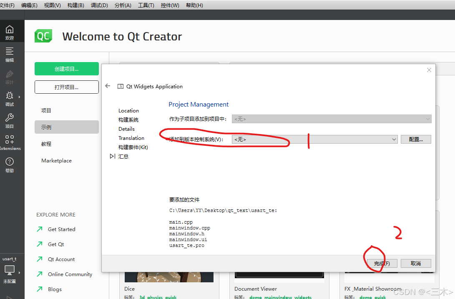This screenshot has width=455, height=299.
Task: Open the 控件(W) menu
Action: click(170, 5)
